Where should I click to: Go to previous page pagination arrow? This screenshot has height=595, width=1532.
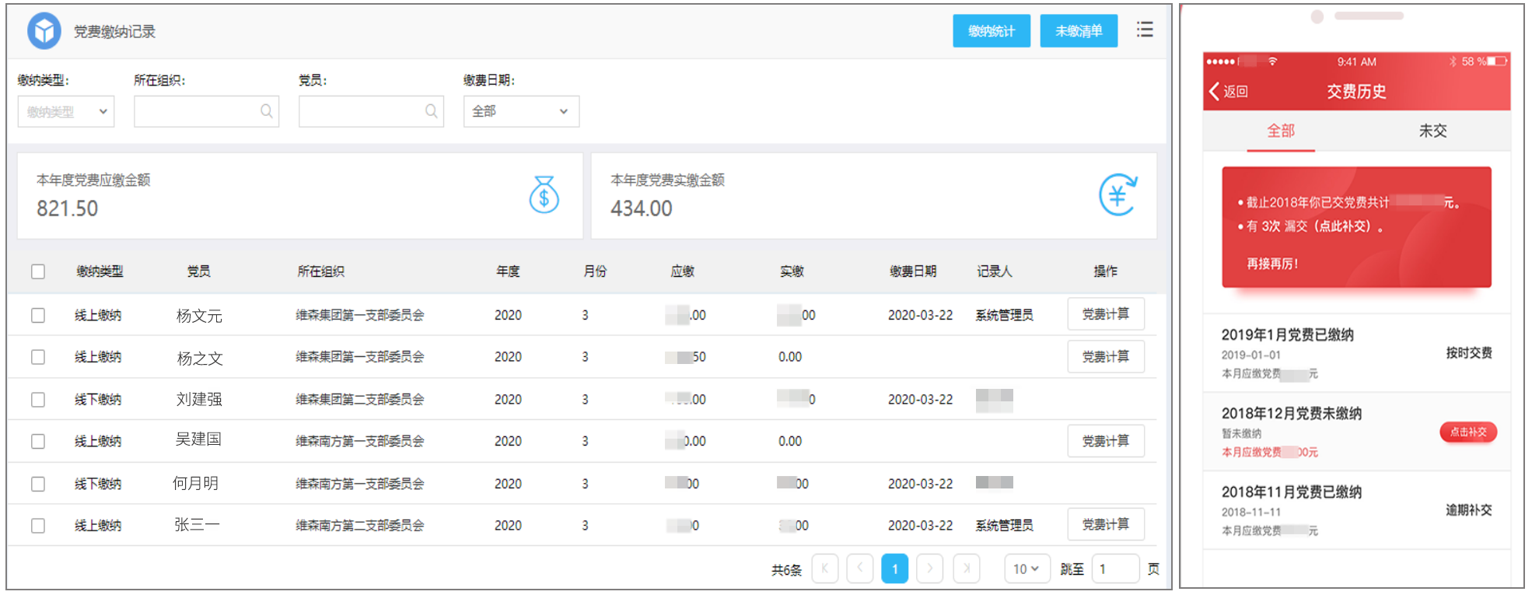click(x=860, y=569)
